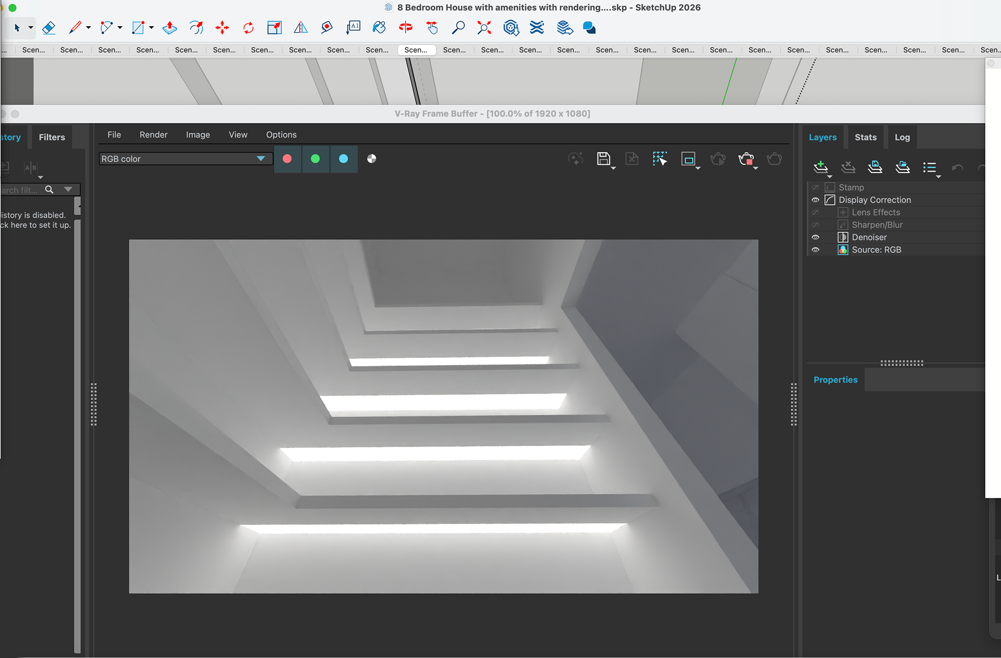
Task: Click the Zoom Extents icon
Action: (x=484, y=28)
